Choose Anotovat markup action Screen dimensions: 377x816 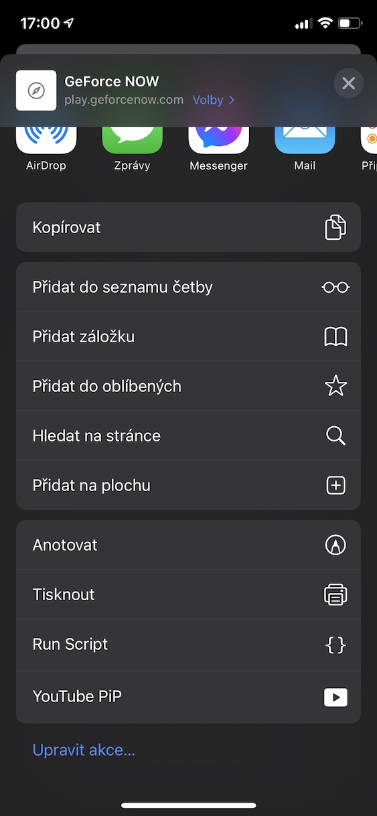(188, 545)
